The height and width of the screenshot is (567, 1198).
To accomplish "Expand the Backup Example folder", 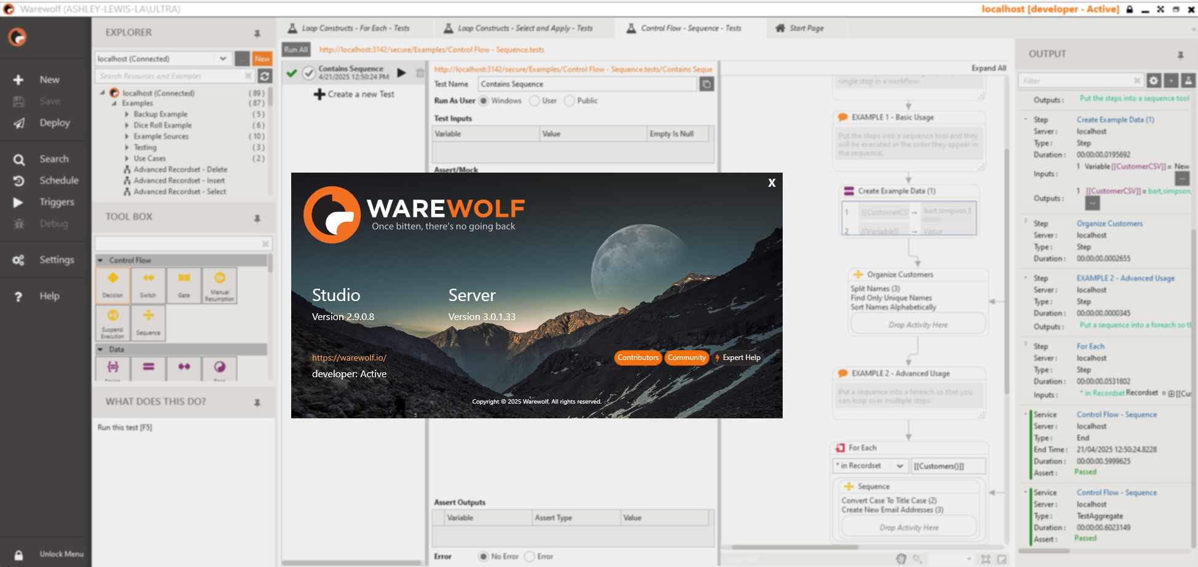I will pos(127,114).
